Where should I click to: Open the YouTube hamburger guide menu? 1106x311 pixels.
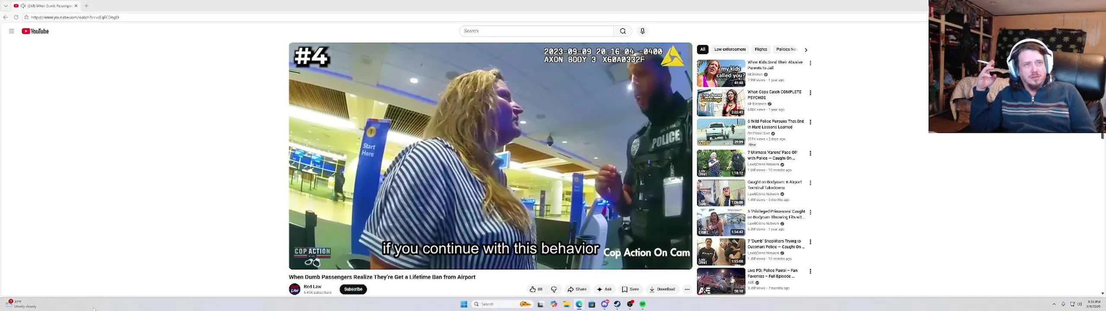[x=12, y=31]
